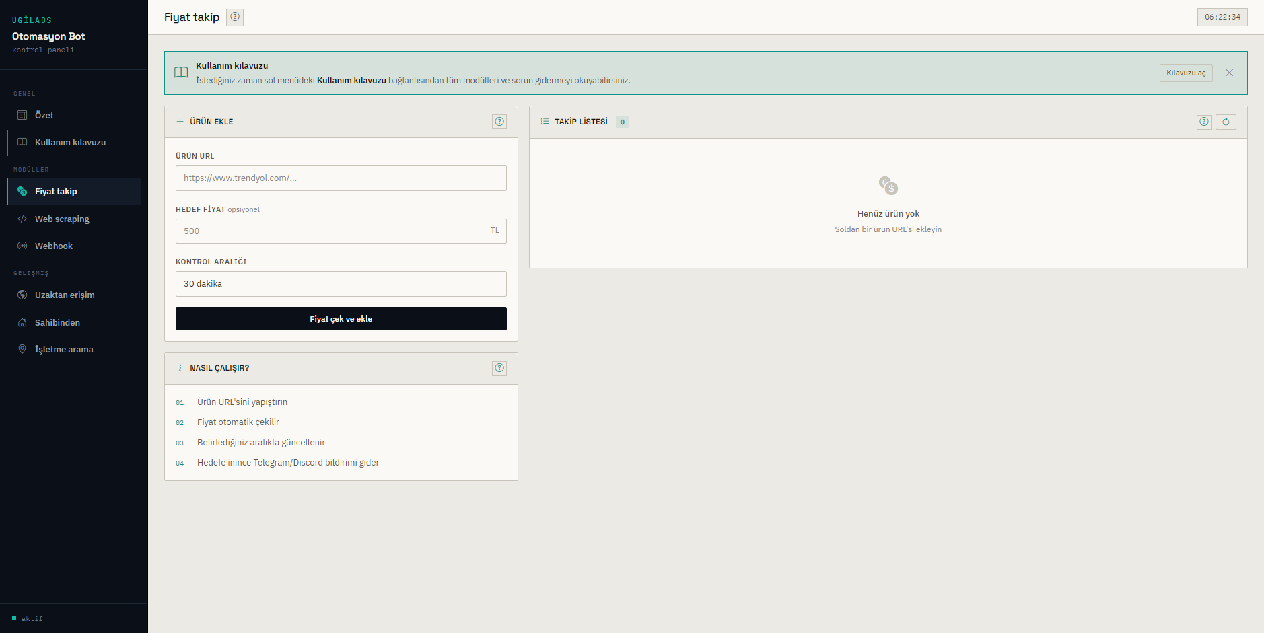
Task: Open help icon next to Fiyat takip title
Action: pyautogui.click(x=235, y=17)
